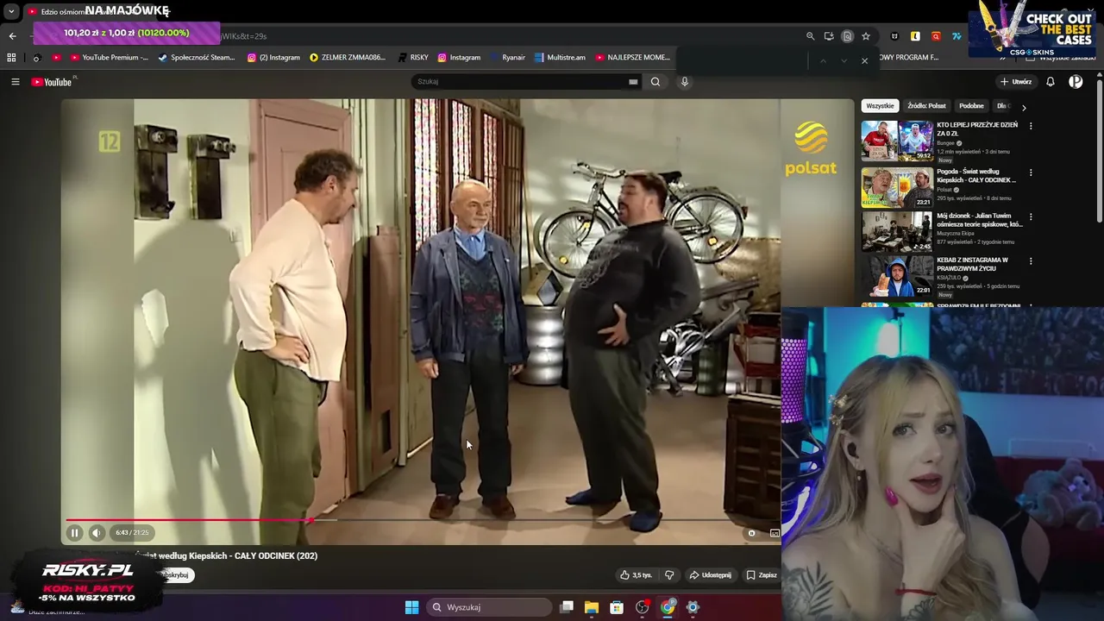Select the Wszystkie filter chip
Screen dimensions: 1104x621
pyautogui.click(x=880, y=106)
